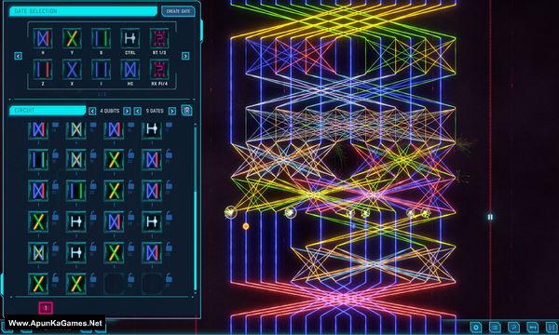The height and width of the screenshot is (335, 559).
Task: Toggle lock on row two, column three gate
Action: [130, 154]
